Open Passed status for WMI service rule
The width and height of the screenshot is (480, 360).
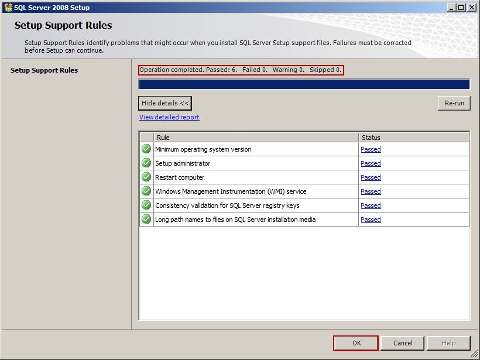tap(371, 191)
